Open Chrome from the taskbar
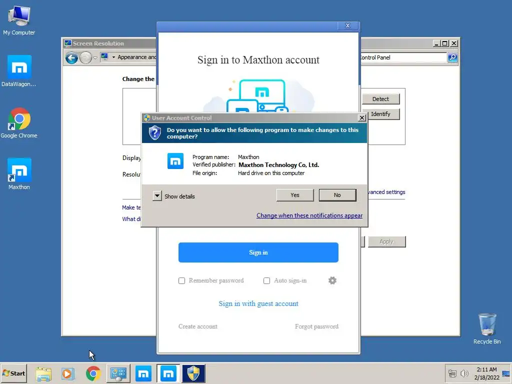 tap(93, 373)
